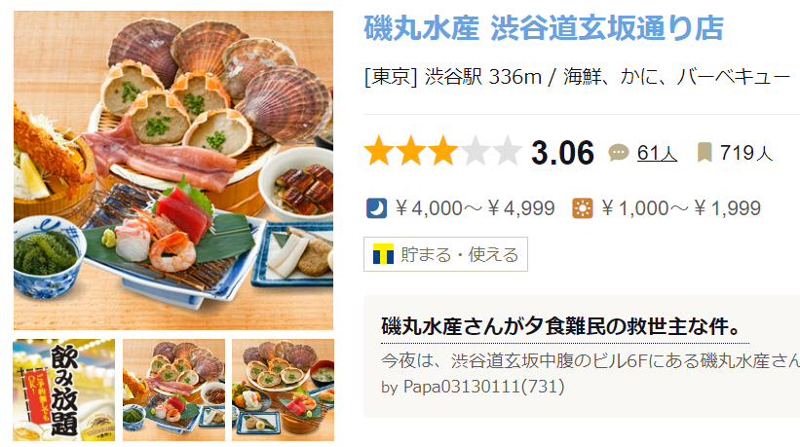
Task: Click the speech bubble review icon
Action: pyautogui.click(x=619, y=152)
